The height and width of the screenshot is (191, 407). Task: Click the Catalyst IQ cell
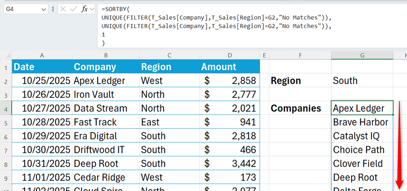[362, 136]
